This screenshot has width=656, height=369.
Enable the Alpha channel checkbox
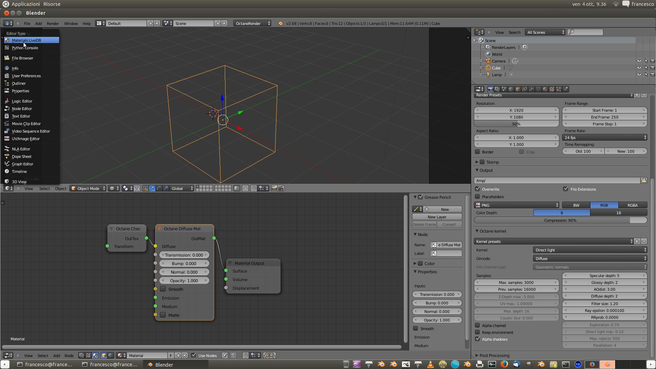tap(478, 325)
